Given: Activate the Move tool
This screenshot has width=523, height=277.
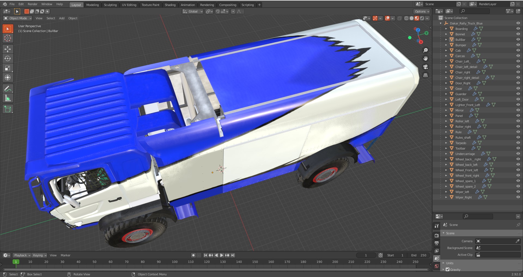Looking at the screenshot, I should point(8,49).
